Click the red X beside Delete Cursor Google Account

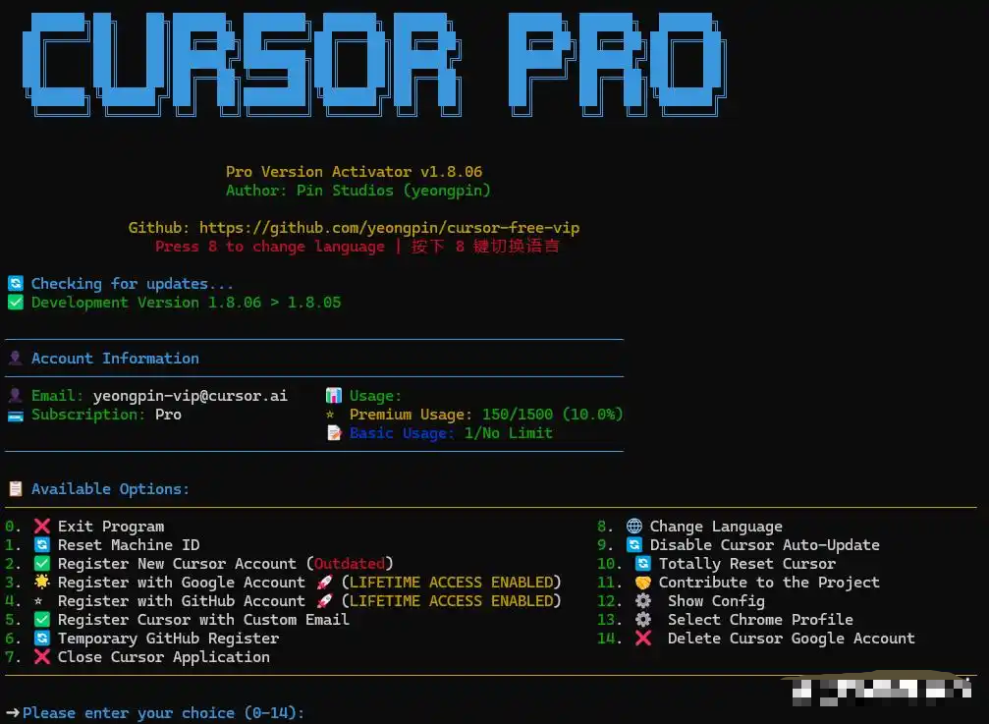click(642, 639)
